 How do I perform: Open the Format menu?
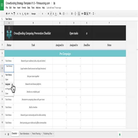point(24,8)
